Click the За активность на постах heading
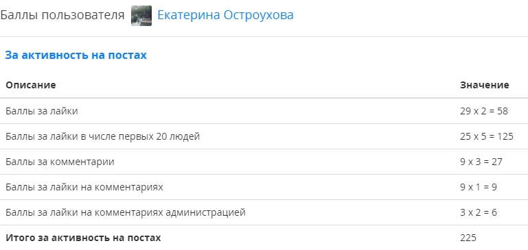 76,55
